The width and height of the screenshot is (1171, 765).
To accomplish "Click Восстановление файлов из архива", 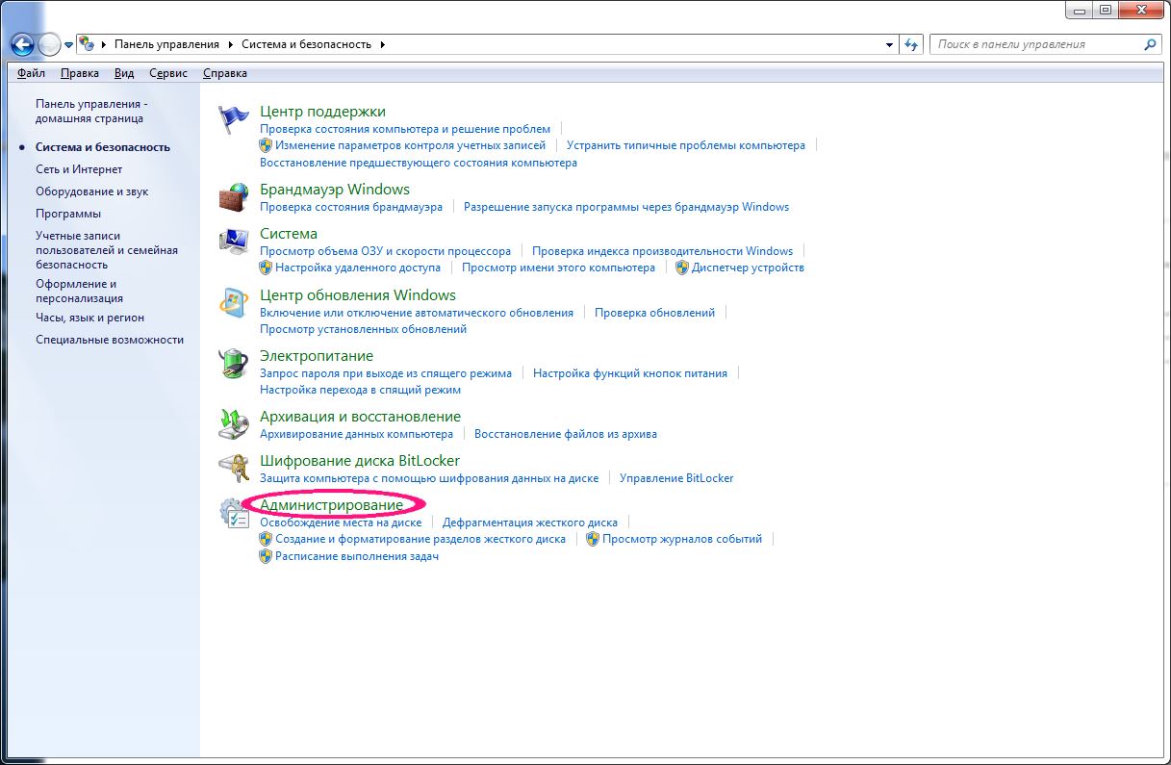I will coord(566,434).
